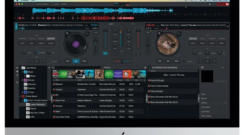
Task: Click the star rating in the info panel
Action: 221,81
